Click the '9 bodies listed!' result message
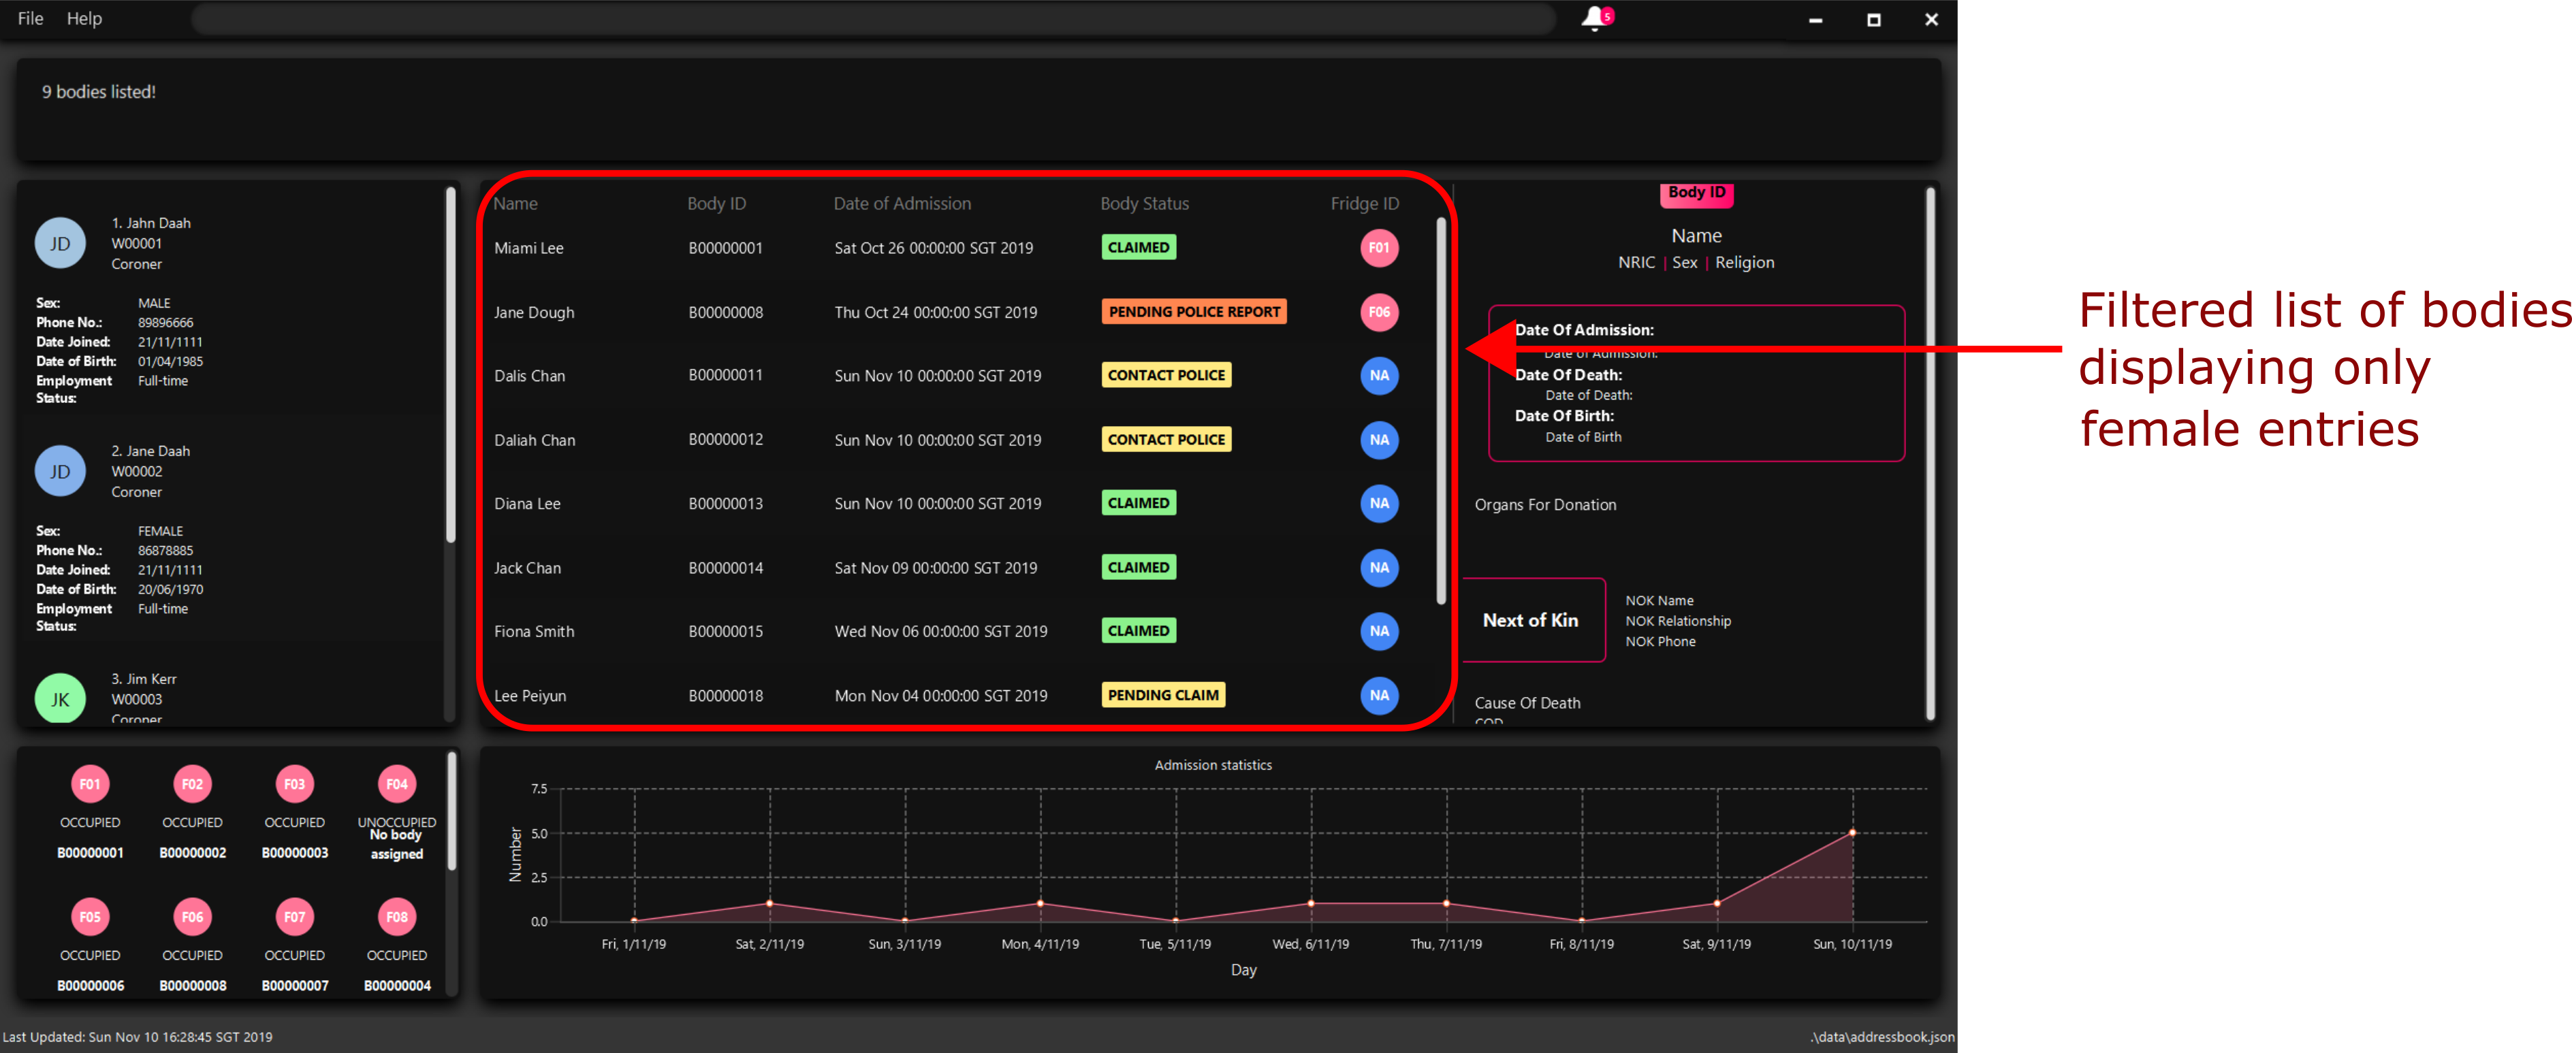The height and width of the screenshot is (1053, 2572). click(99, 92)
